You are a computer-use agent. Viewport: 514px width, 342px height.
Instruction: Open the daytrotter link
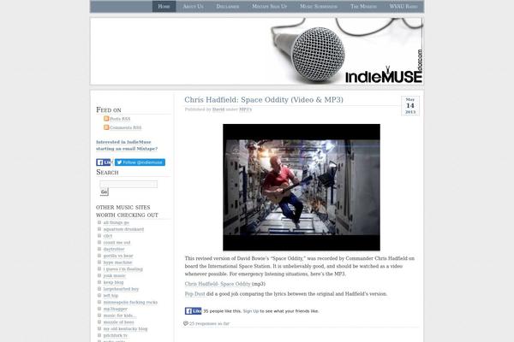(114, 249)
